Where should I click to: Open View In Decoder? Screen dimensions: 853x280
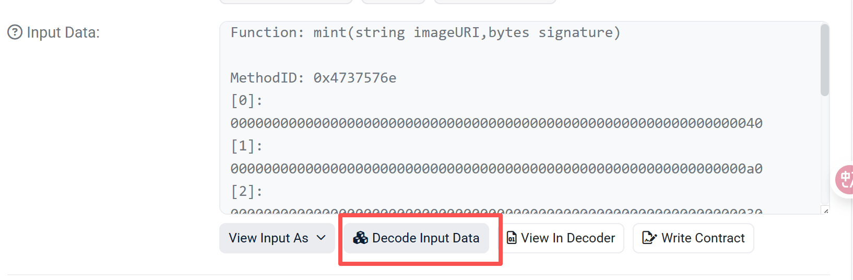click(567, 238)
